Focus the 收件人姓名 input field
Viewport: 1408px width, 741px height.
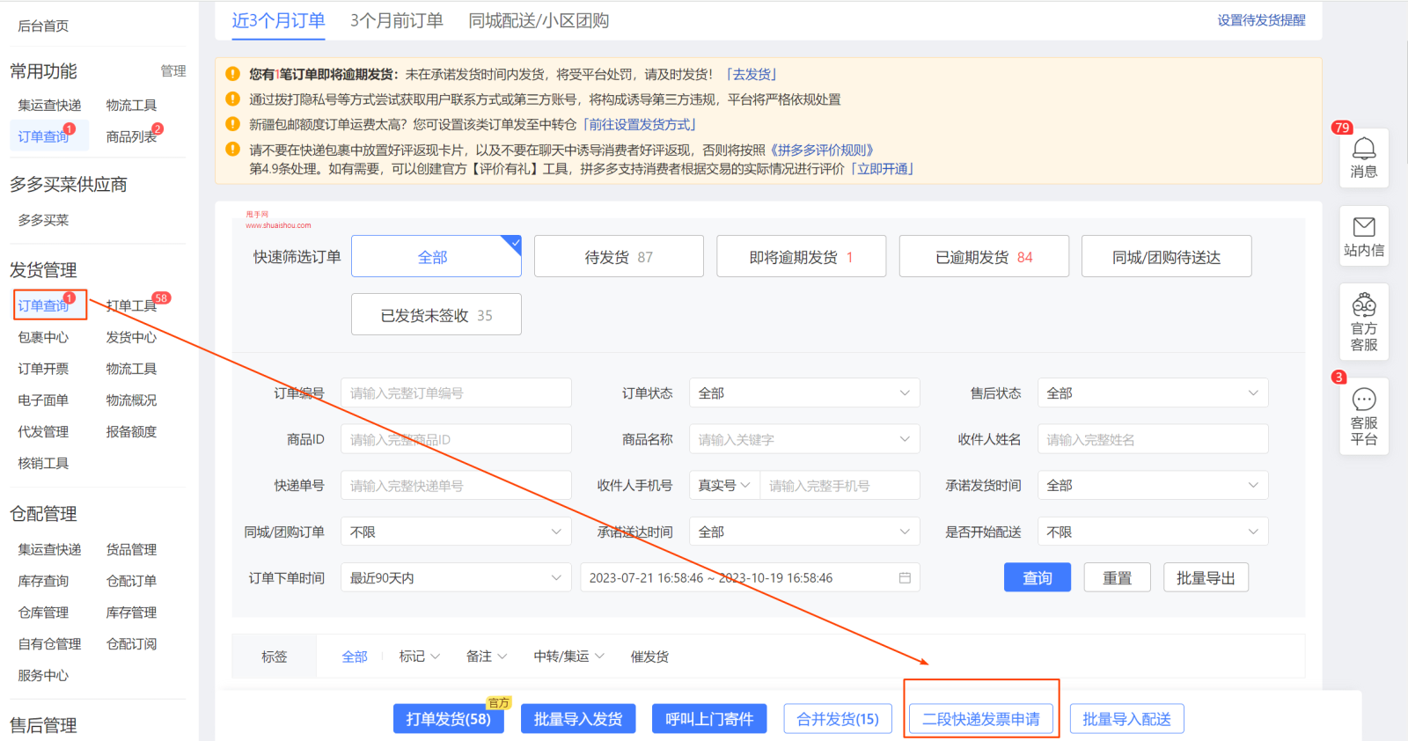[1153, 439]
